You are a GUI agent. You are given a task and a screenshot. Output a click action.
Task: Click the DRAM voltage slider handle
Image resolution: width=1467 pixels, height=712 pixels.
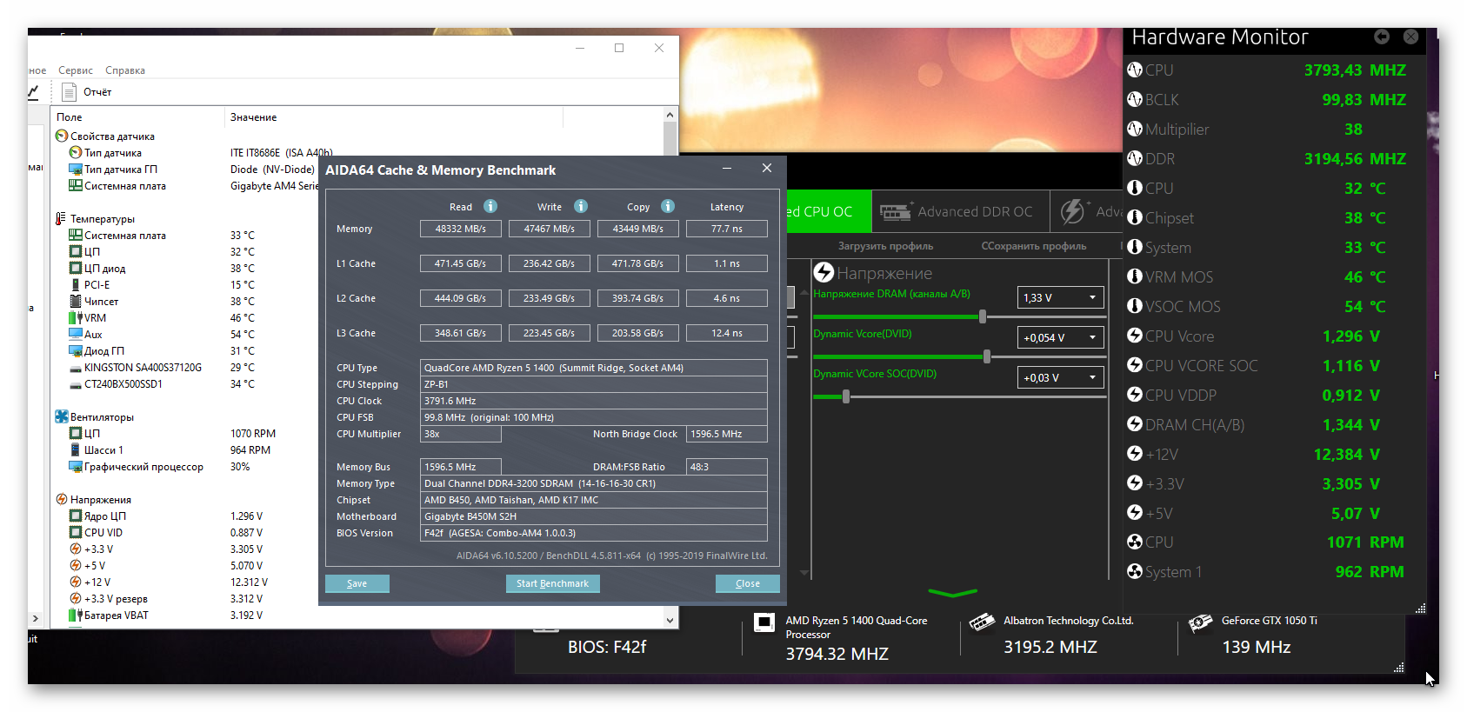(983, 316)
